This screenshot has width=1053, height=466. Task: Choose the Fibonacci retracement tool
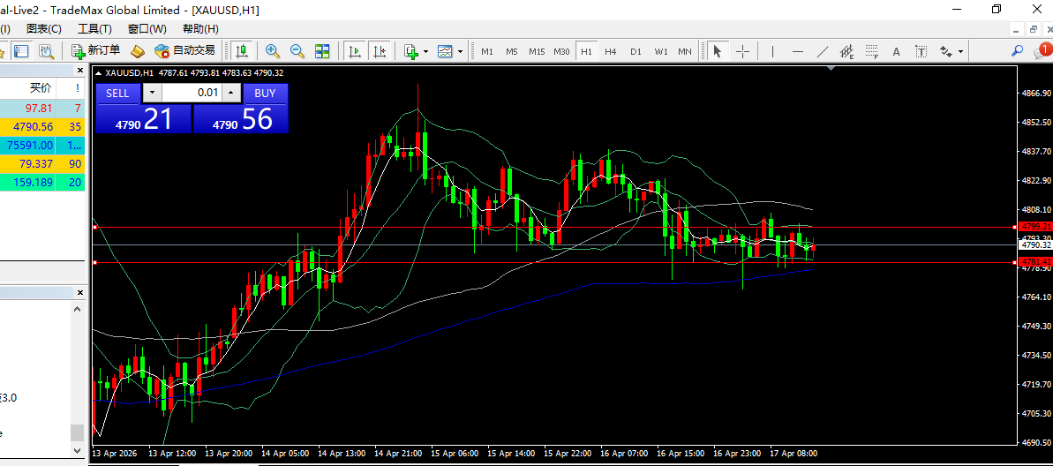[872, 51]
